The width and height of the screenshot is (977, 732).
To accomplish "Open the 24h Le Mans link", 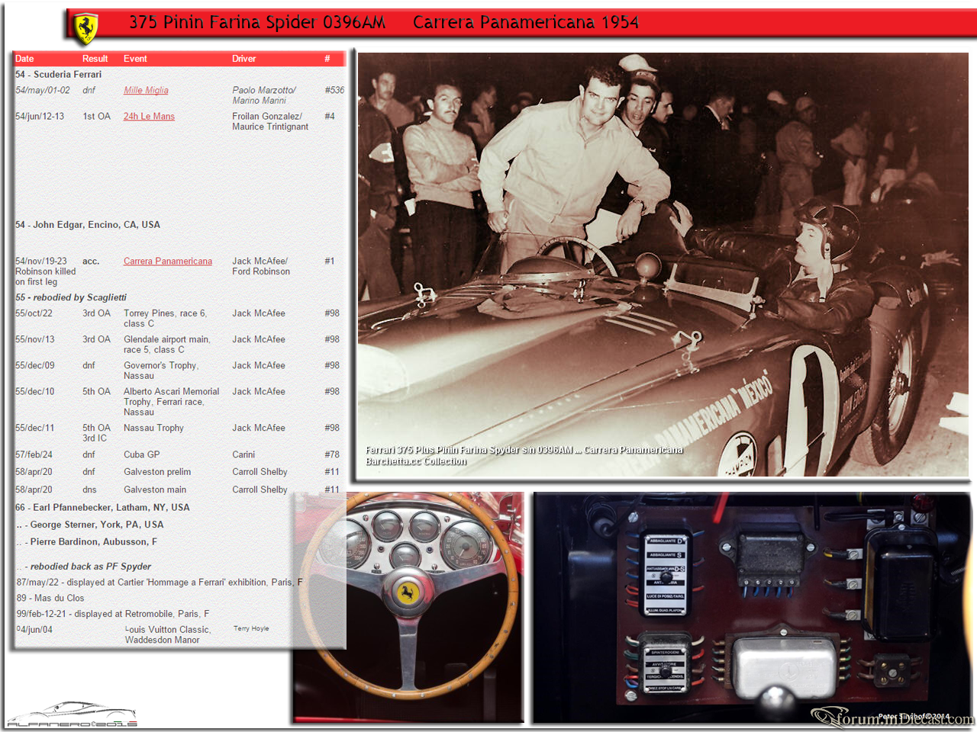I will (x=149, y=117).
